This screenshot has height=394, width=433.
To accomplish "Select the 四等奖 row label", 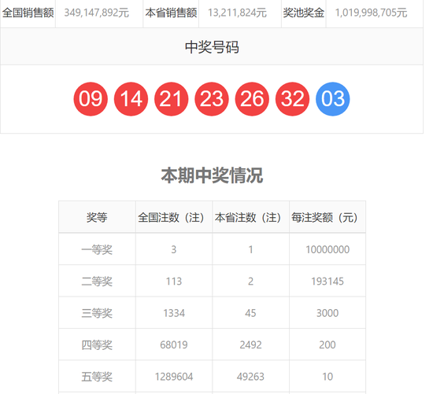I will tap(97, 345).
